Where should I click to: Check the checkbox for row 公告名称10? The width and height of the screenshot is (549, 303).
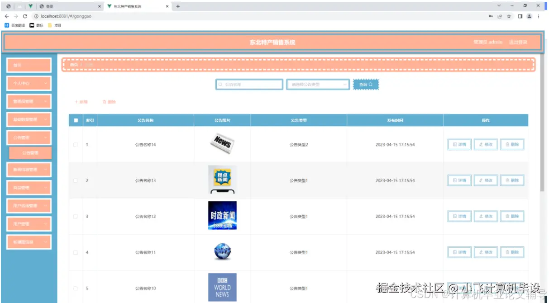pos(76,288)
